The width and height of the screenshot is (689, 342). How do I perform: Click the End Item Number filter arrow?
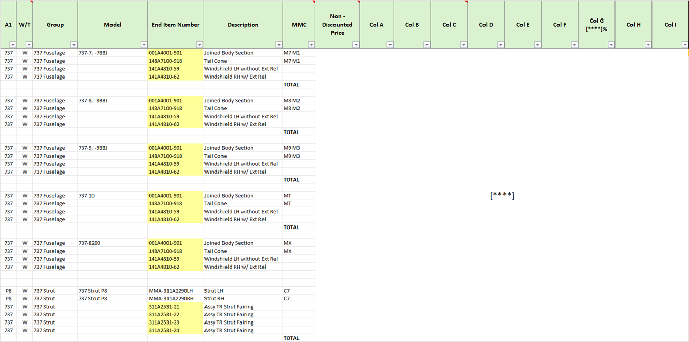tap(199, 45)
